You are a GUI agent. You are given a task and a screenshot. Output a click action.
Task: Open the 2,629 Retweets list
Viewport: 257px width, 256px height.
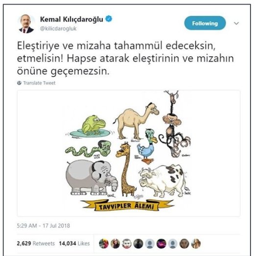(36, 243)
